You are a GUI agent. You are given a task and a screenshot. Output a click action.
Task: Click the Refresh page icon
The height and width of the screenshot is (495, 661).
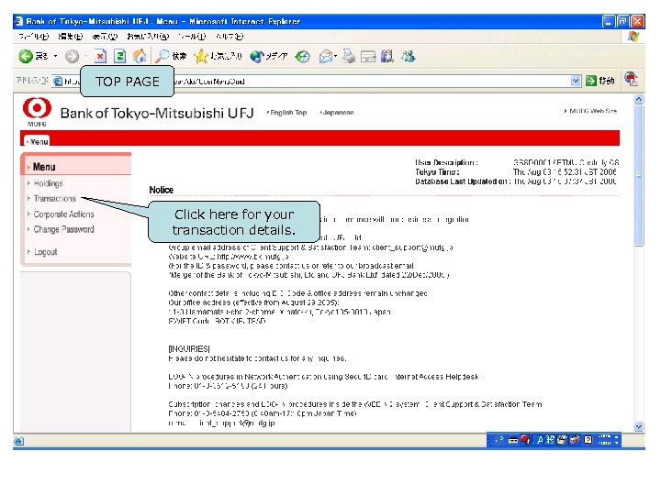pos(119,56)
